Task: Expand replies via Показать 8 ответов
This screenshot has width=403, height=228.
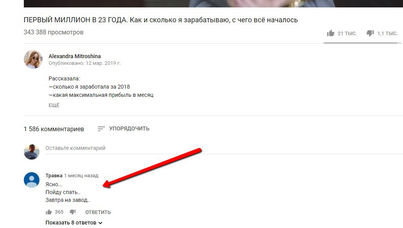Action: (x=74, y=223)
